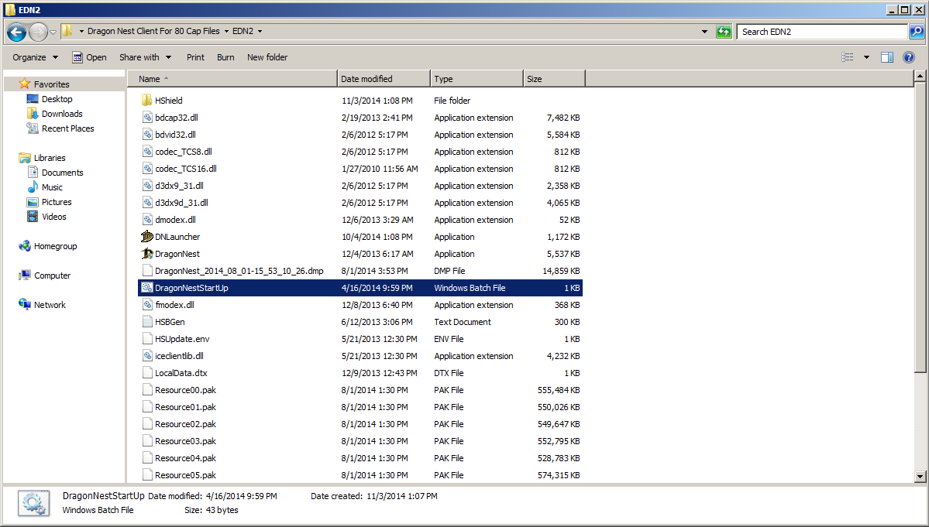
Task: Click Burn in the toolbar
Action: point(225,57)
